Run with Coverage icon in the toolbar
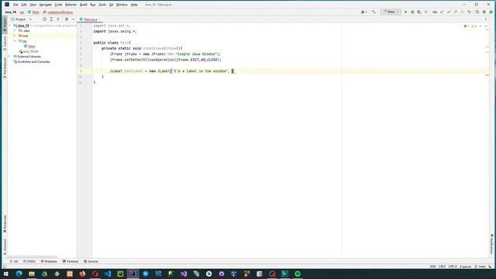 pos(419,12)
